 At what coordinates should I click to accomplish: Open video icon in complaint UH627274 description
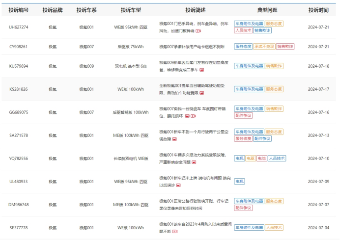pyautogui.click(x=198, y=31)
